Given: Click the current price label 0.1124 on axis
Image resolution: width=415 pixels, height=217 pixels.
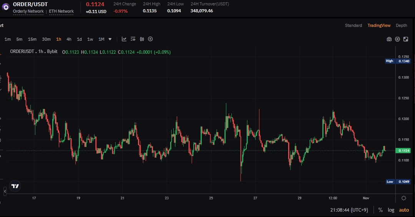Looking at the screenshot, I should point(403,151).
